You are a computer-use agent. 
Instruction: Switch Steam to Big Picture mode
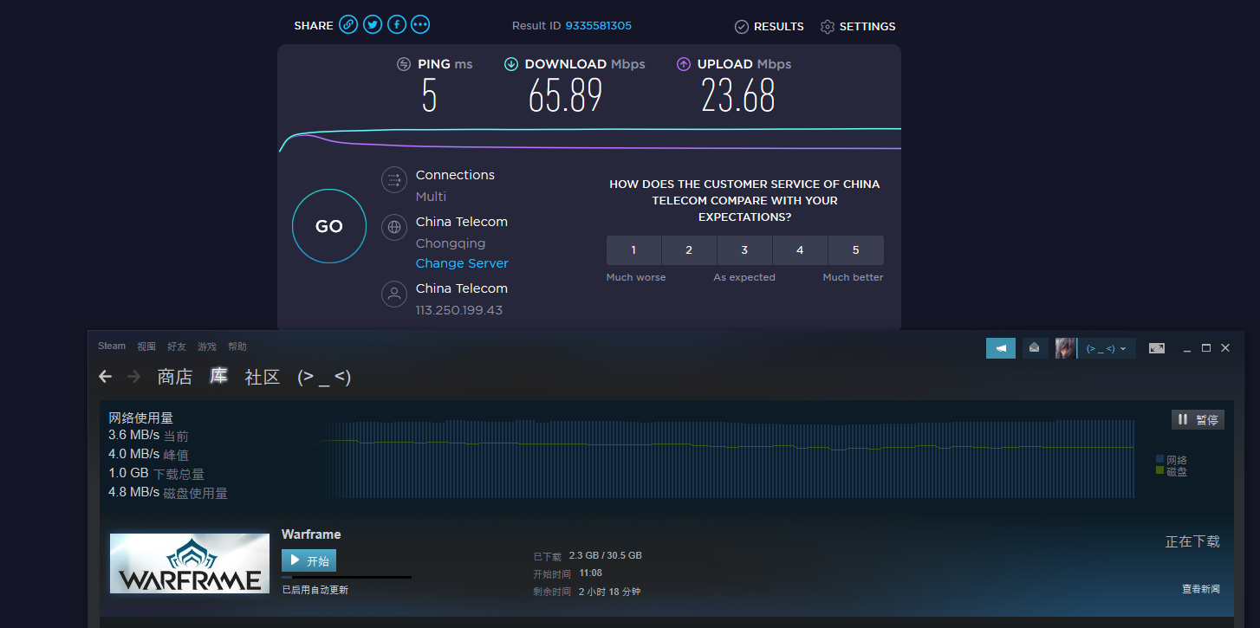(x=1157, y=348)
